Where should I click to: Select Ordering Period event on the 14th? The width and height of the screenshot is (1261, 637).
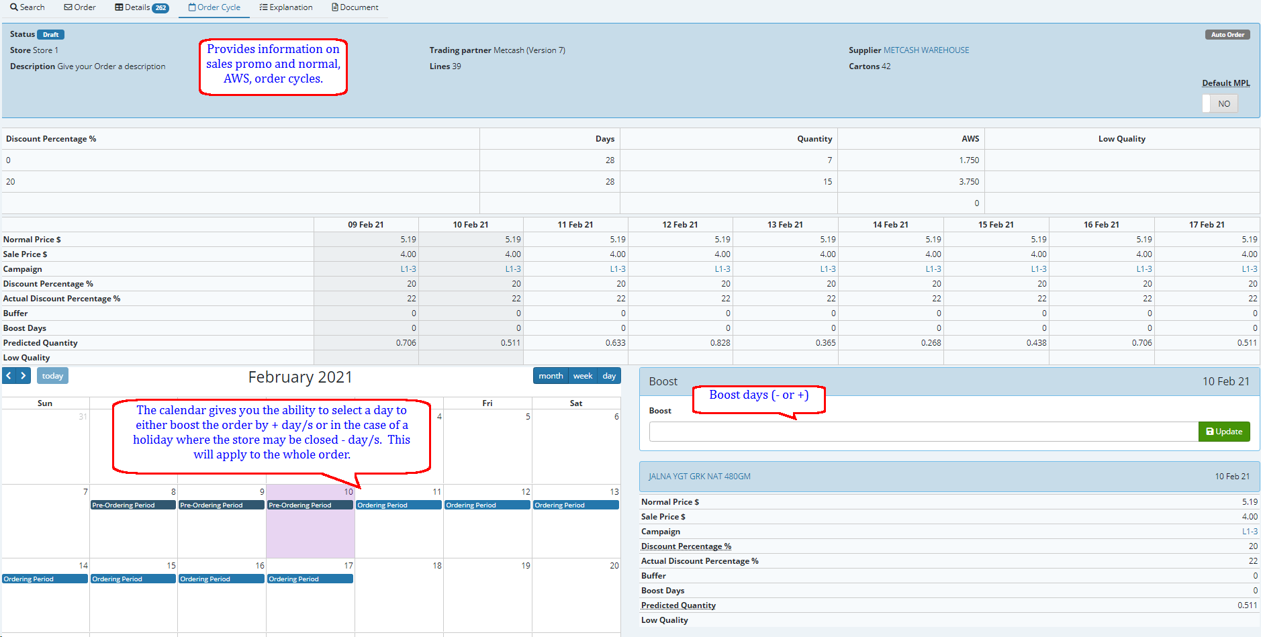[x=45, y=579]
